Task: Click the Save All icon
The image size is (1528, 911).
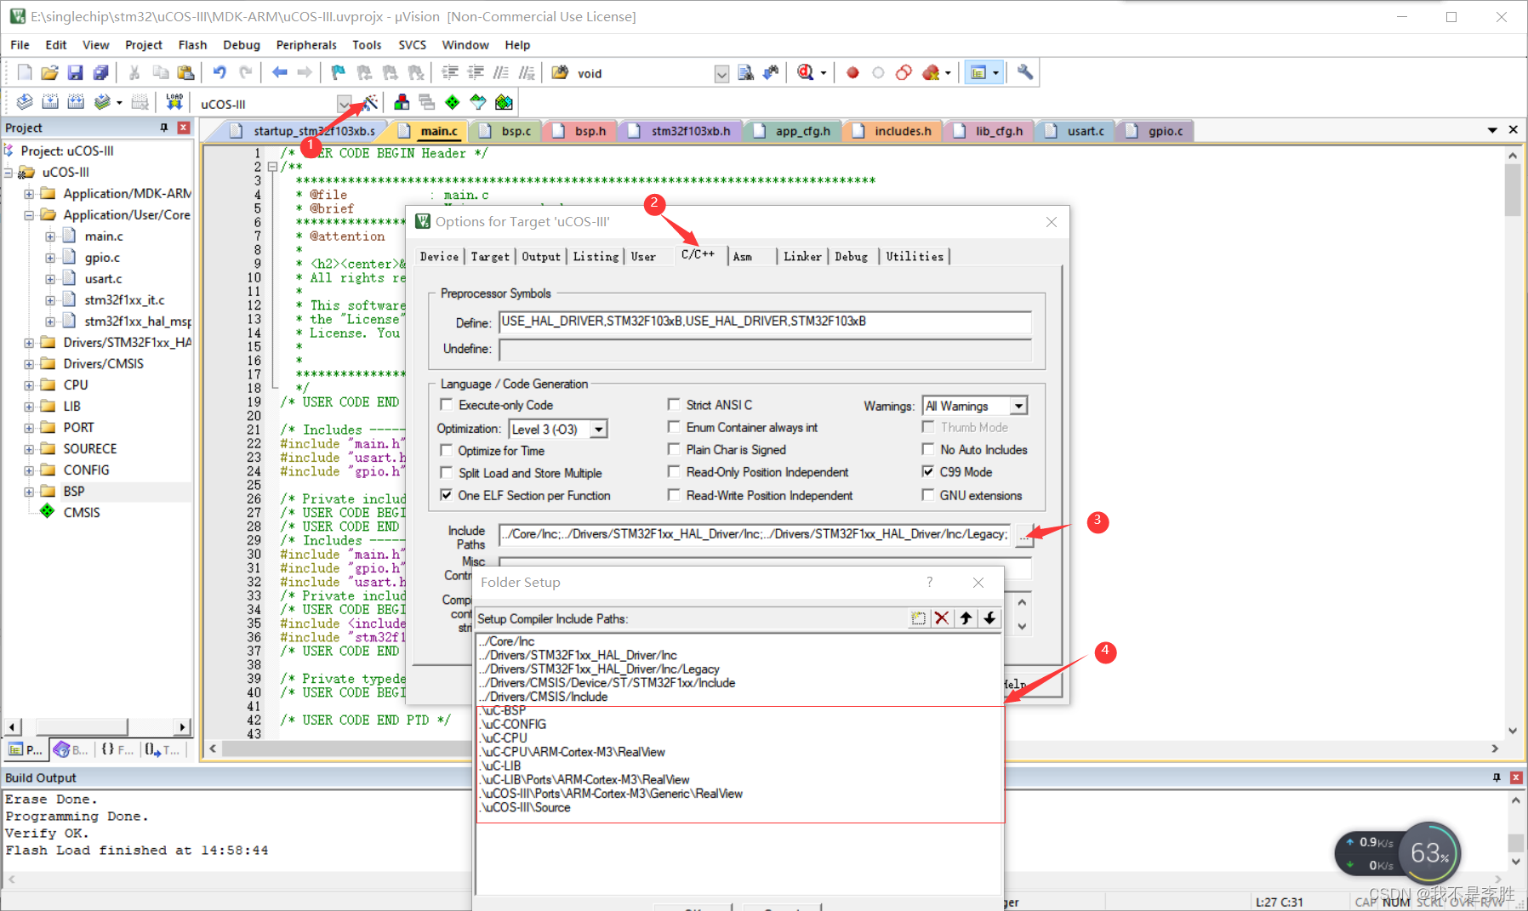Action: pyautogui.click(x=100, y=73)
